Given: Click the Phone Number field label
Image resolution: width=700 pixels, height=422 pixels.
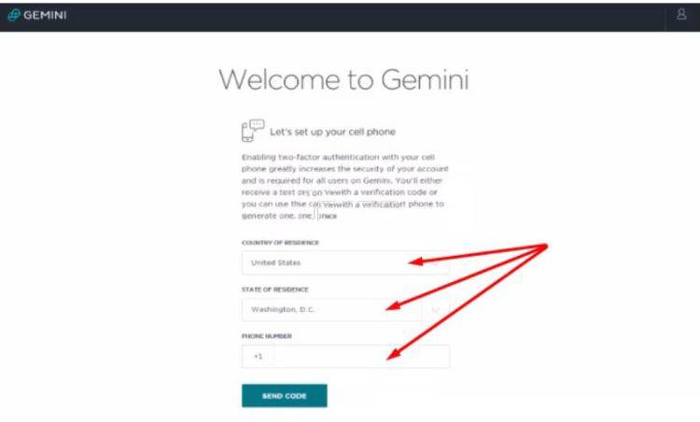Looking at the screenshot, I should [x=267, y=336].
